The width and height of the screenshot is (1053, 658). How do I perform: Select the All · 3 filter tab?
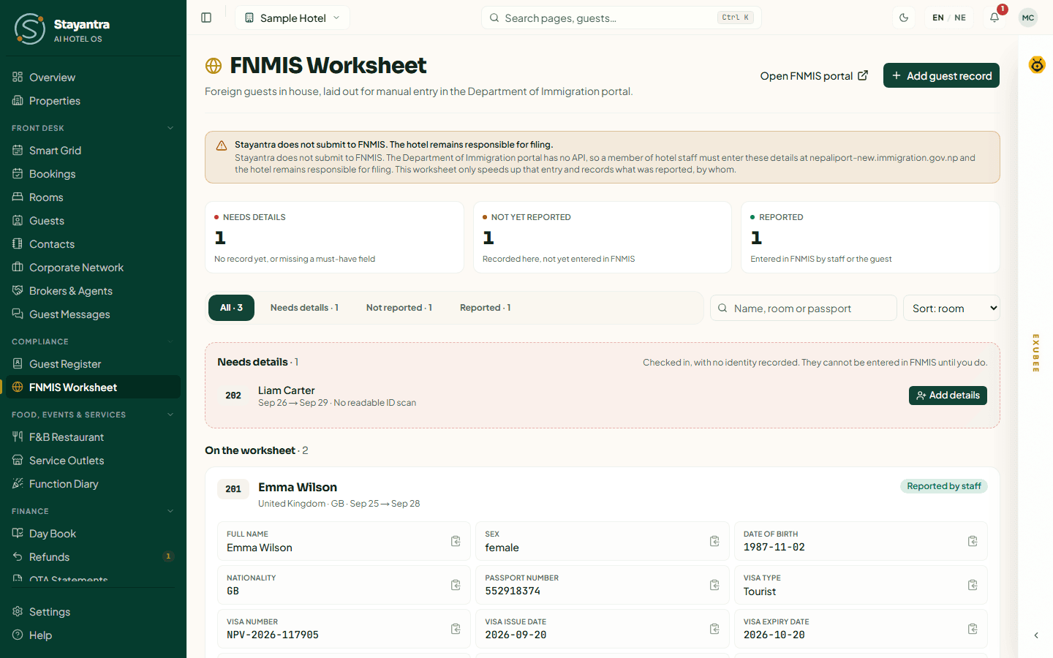tap(231, 308)
